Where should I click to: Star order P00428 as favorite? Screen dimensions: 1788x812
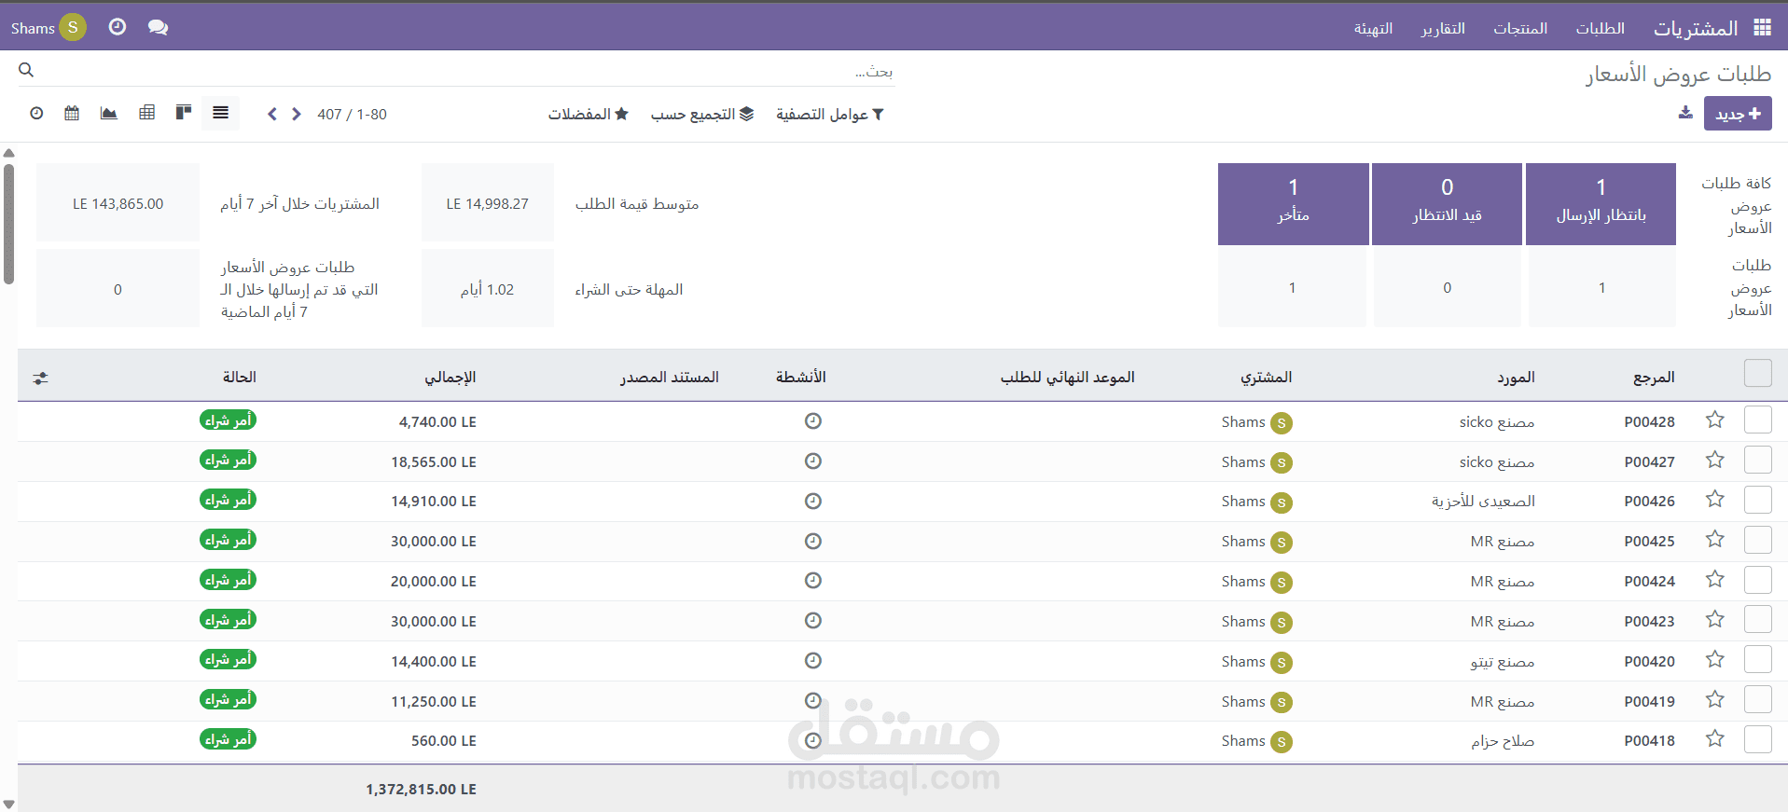1714,420
